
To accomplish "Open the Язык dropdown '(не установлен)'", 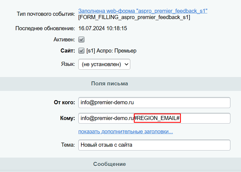I will coord(104,64).
